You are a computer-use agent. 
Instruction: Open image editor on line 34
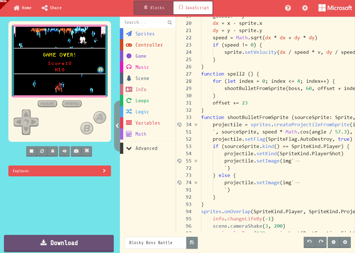click(180, 125)
